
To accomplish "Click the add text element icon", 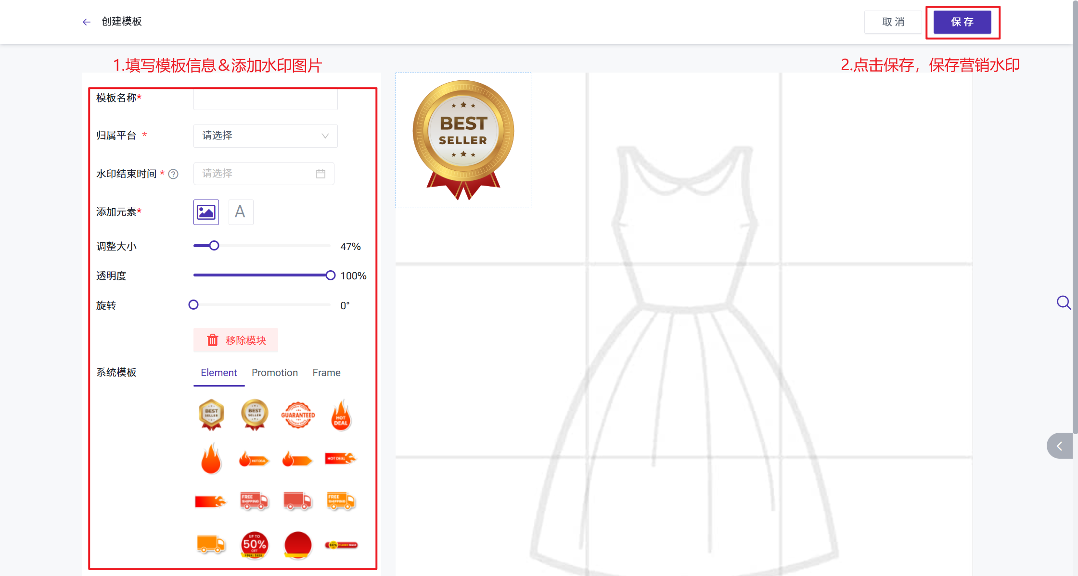I will pyautogui.click(x=240, y=212).
